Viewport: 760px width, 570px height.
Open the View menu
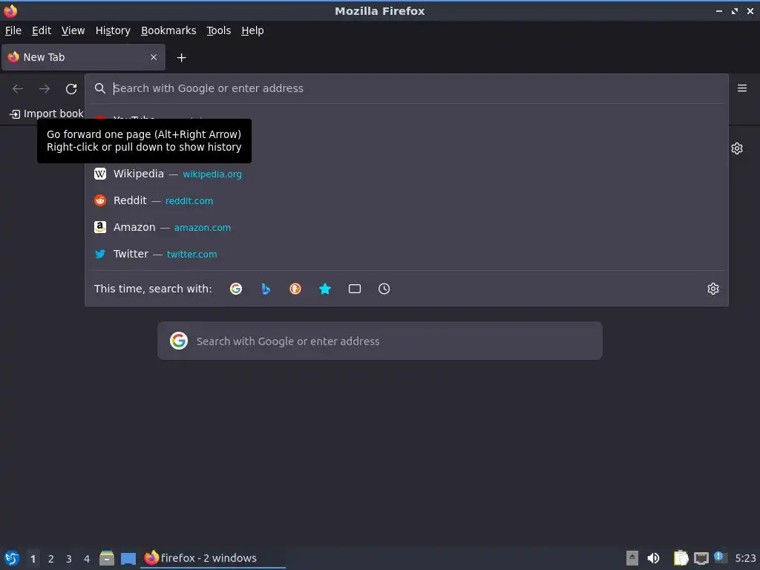pyautogui.click(x=73, y=30)
